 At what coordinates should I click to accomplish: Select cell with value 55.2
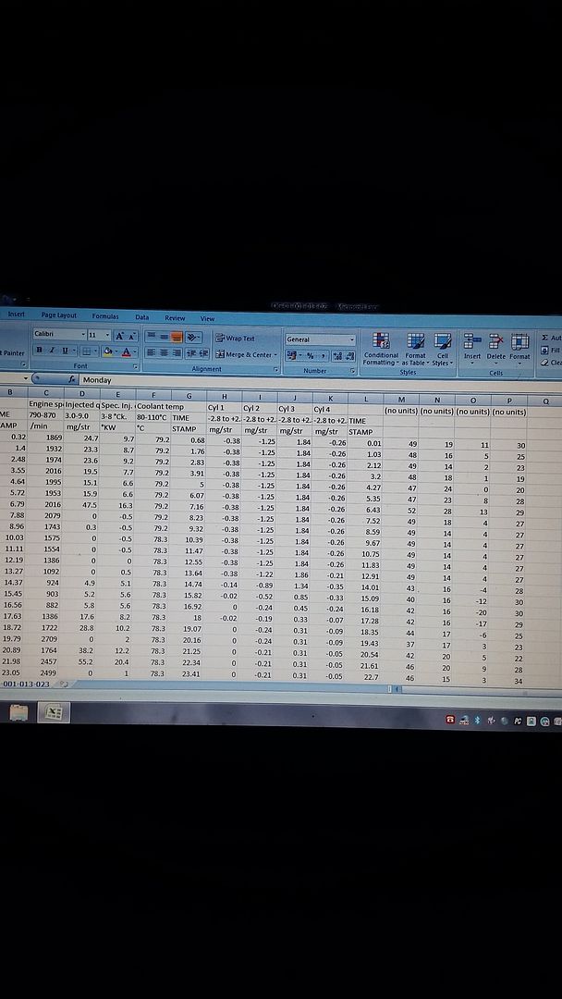80,662
